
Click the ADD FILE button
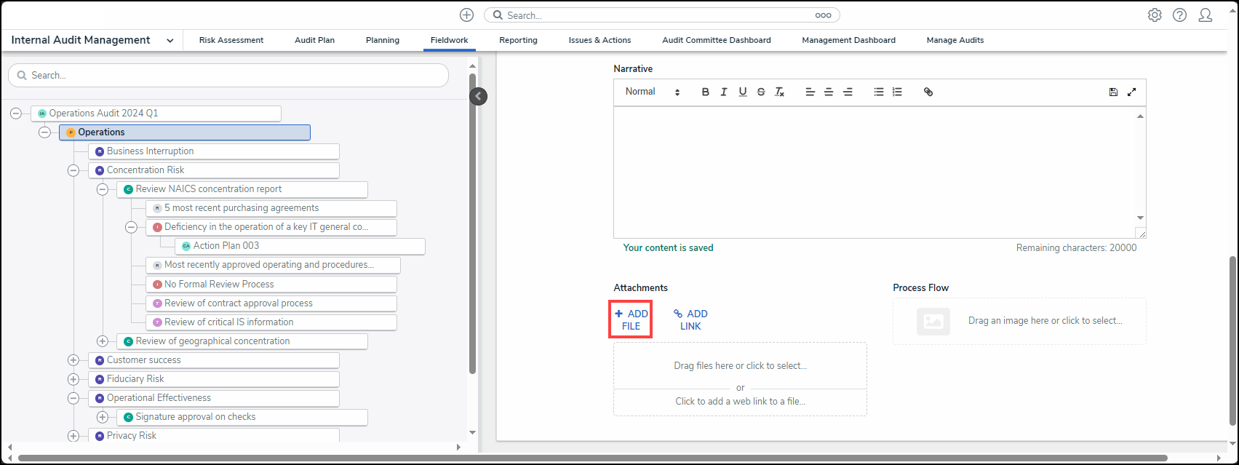631,320
